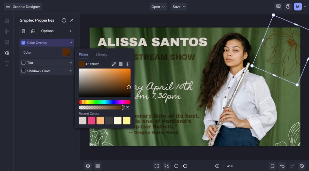Collapse the Color Overlay section chevron
Image resolution: width=309 pixels, height=171 pixels.
[71, 43]
